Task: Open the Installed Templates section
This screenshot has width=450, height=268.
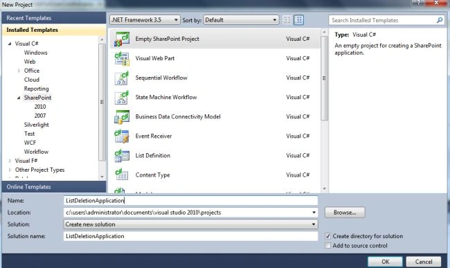Action: (x=54, y=30)
